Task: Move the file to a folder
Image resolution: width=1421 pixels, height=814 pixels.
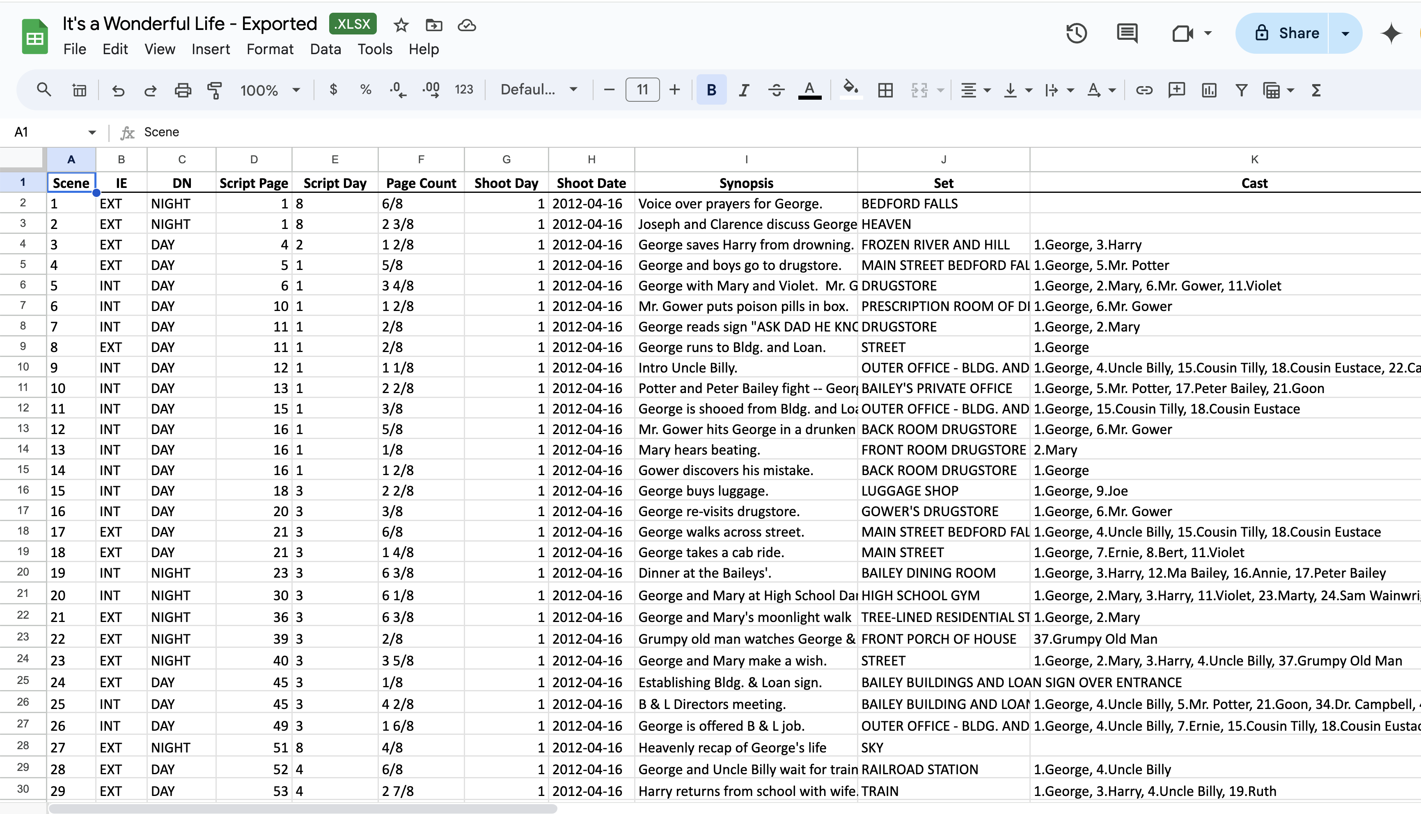Action: [434, 25]
